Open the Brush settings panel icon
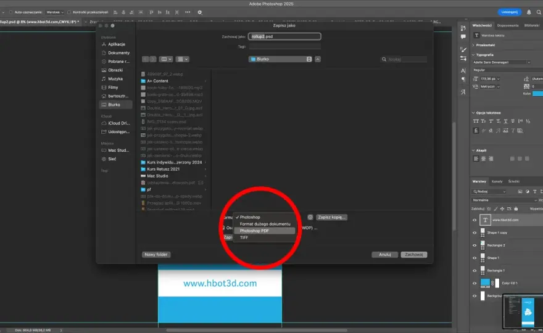 click(x=463, y=49)
